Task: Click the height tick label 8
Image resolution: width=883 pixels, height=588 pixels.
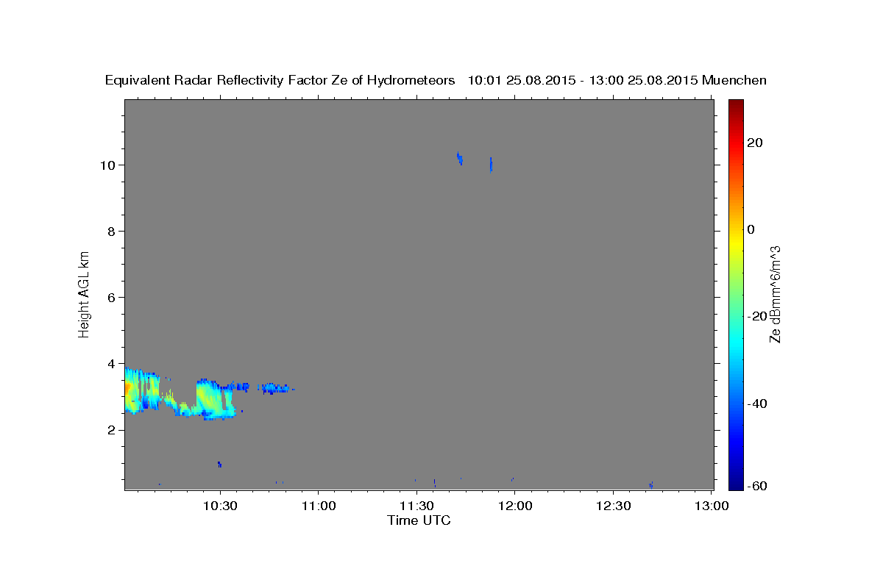Action: [x=112, y=231]
